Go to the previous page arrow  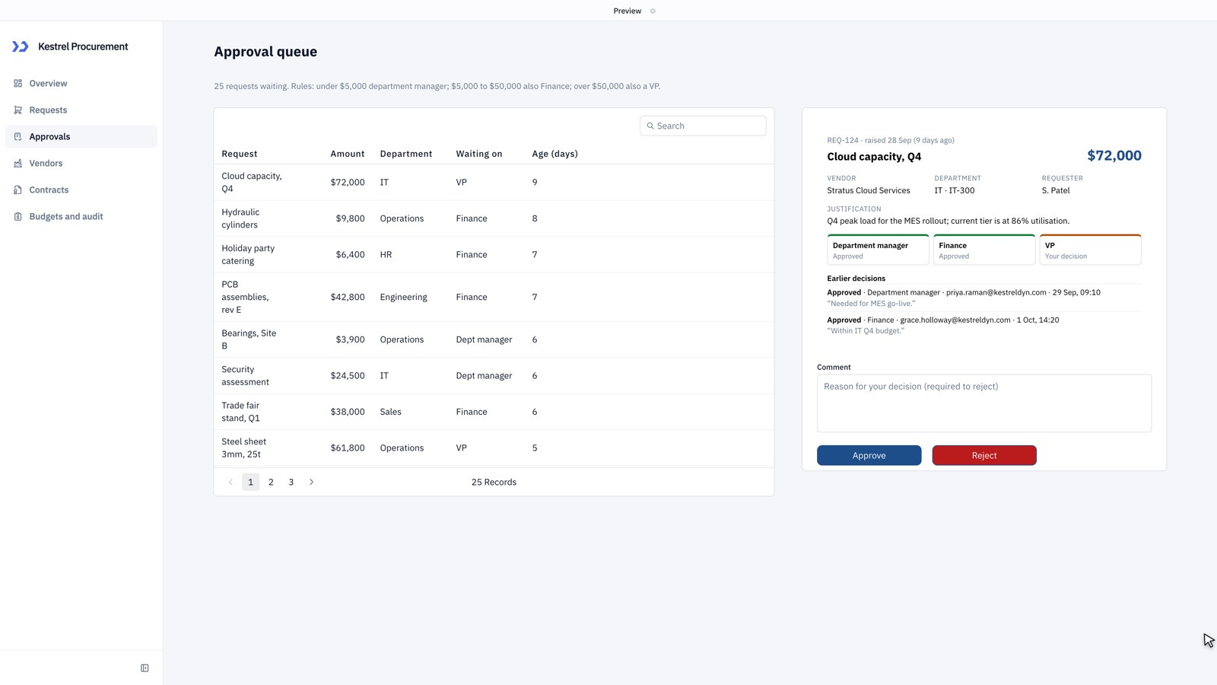(230, 482)
